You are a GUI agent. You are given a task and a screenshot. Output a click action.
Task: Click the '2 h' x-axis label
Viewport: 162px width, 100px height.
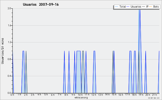(x=26, y=95)
